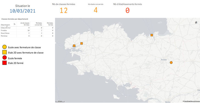Select the westernmost orange square marker in Finistère
The image size is (200, 103).
pyautogui.click(x=74, y=46)
